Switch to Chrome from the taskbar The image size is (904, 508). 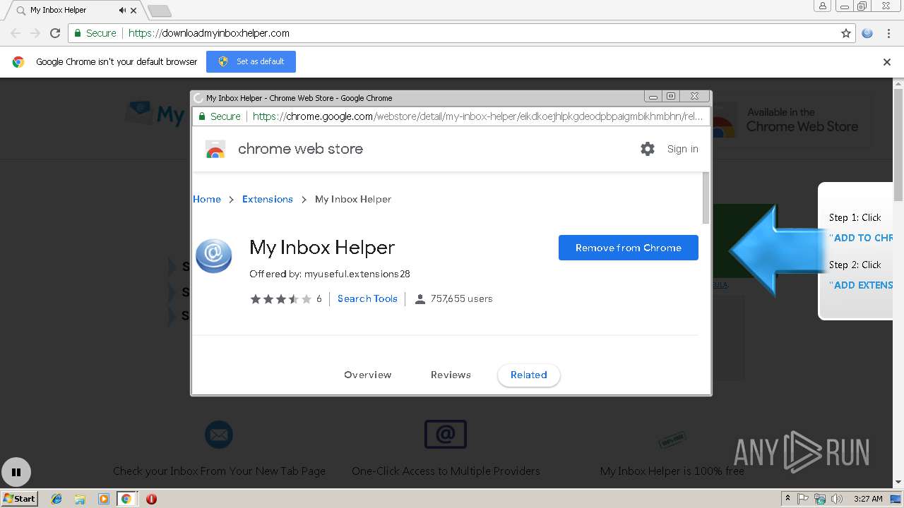(x=126, y=499)
